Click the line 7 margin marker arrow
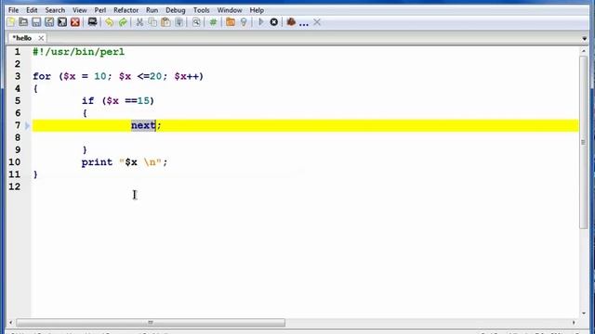The height and width of the screenshot is (334, 595). pos(27,125)
